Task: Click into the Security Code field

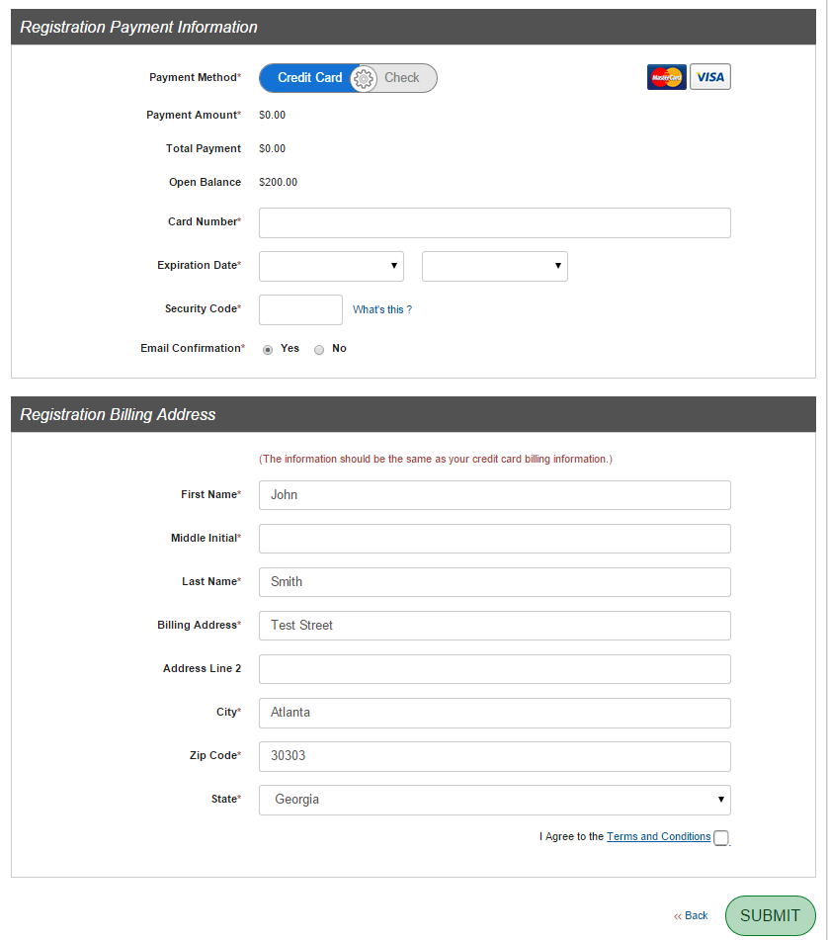Action: (x=300, y=309)
